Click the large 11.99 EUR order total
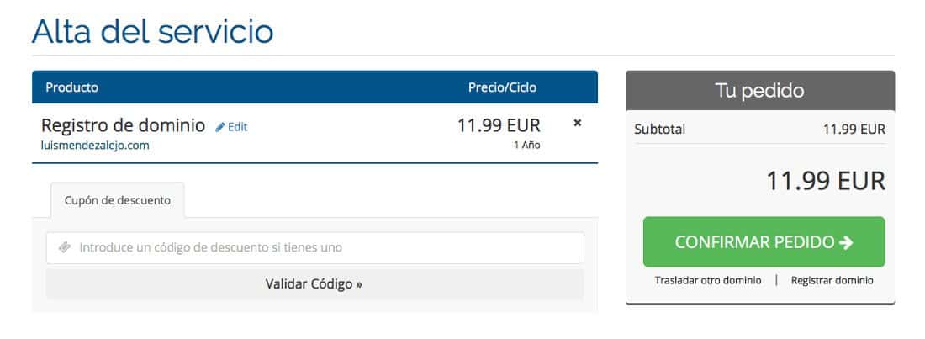Screen dimensions: 925x339 pyautogui.click(x=825, y=181)
